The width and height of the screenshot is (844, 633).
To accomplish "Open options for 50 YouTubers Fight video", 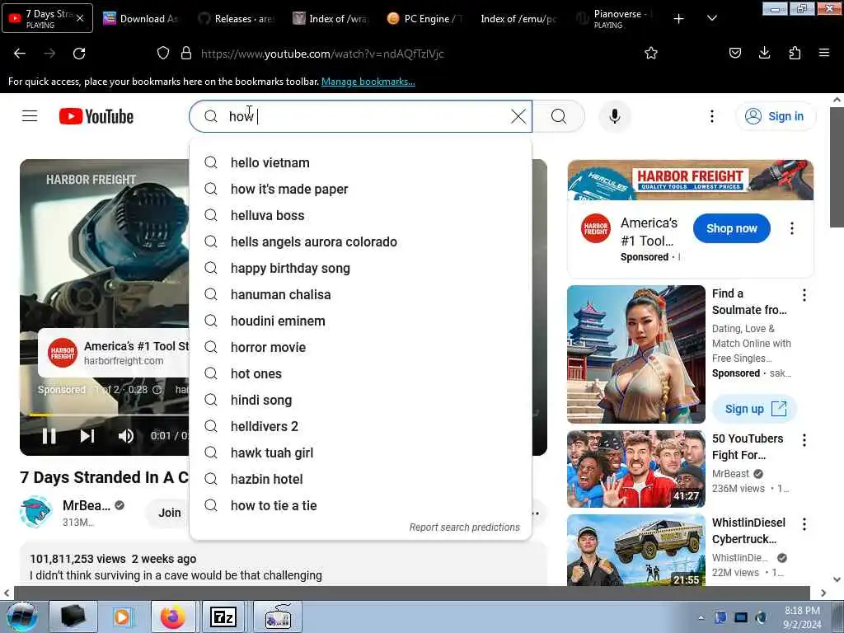I will click(x=804, y=440).
